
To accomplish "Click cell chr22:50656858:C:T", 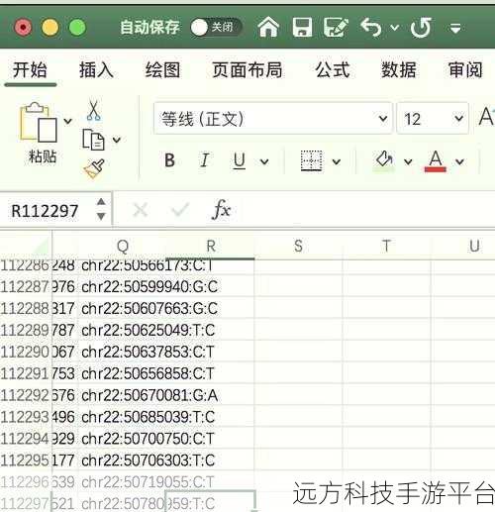I will pyautogui.click(x=148, y=373).
